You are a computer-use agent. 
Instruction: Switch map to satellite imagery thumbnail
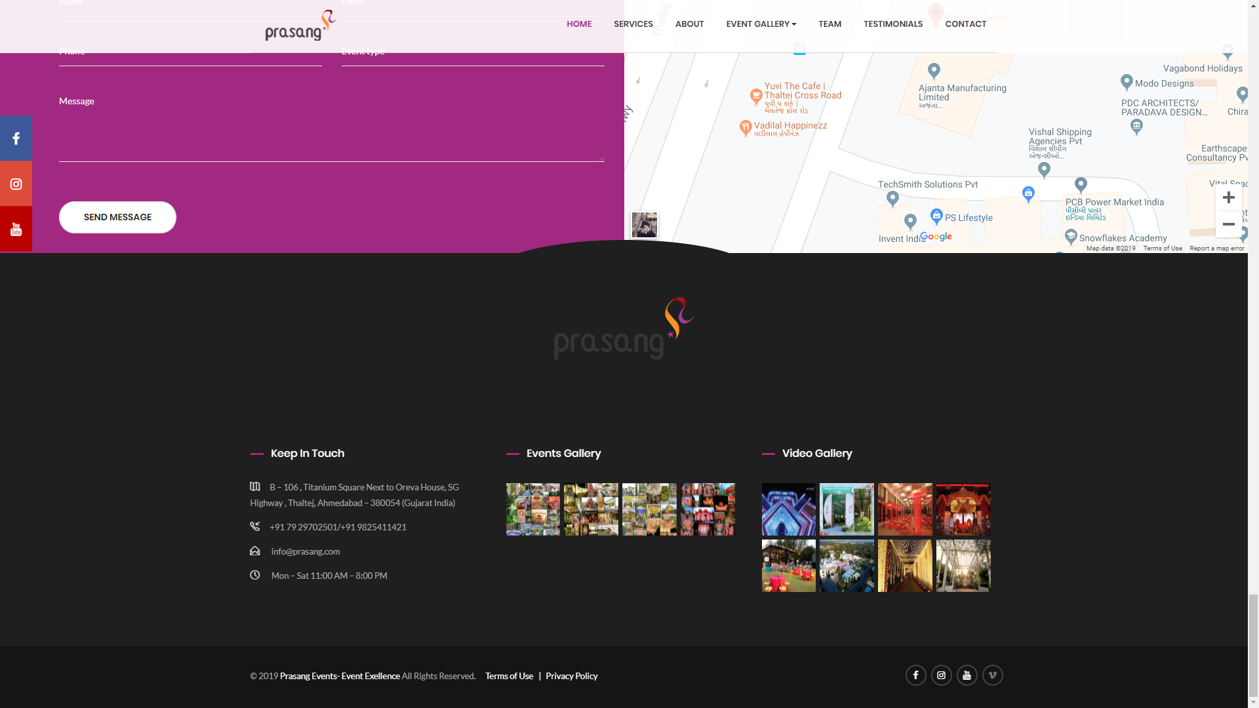pyautogui.click(x=644, y=225)
